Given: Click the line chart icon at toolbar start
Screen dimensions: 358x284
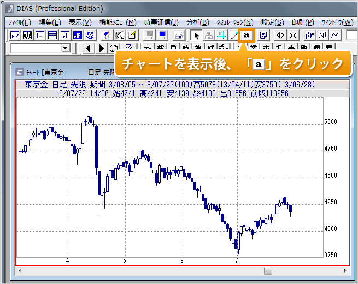Looking at the screenshot, I should (x=15, y=35).
